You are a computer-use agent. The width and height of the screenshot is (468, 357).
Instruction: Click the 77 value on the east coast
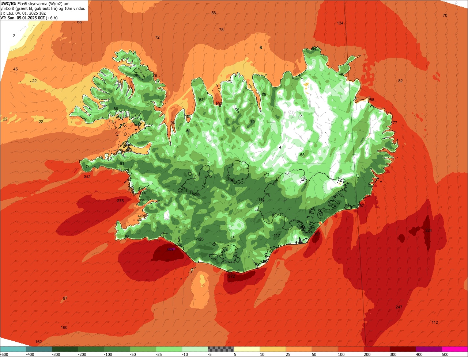click(395, 123)
